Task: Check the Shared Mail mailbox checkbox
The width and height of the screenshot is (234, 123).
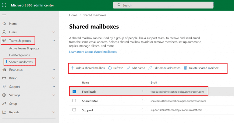Action: (x=74, y=101)
